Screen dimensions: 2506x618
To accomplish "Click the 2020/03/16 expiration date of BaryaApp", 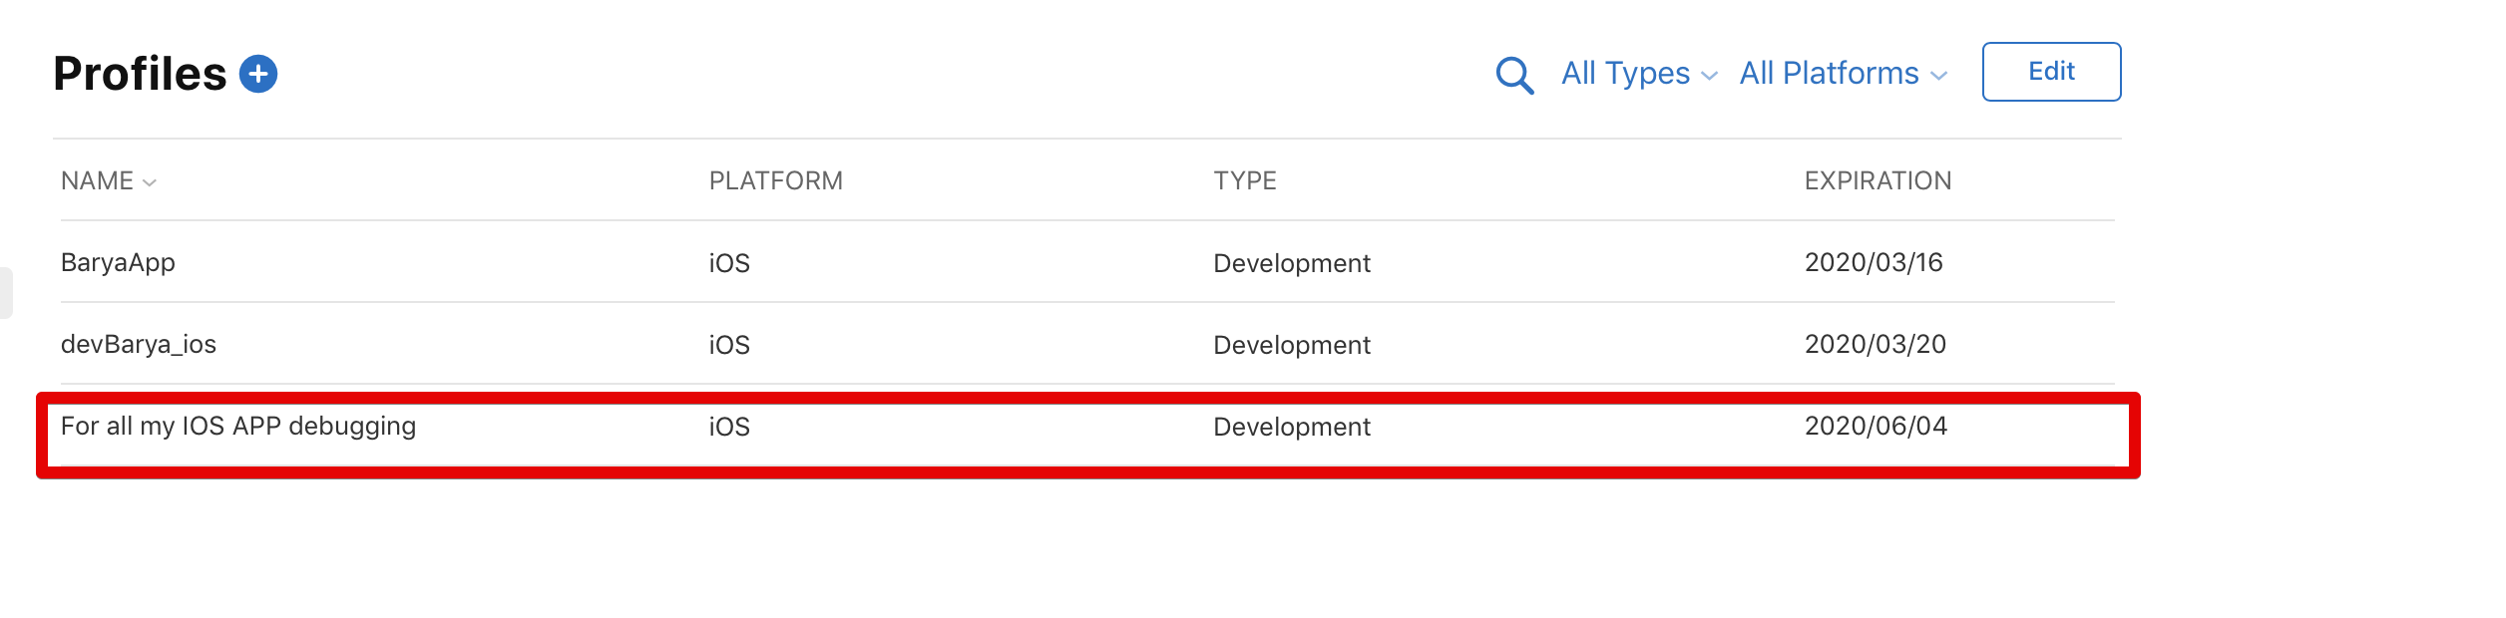I will pyautogui.click(x=1874, y=263).
